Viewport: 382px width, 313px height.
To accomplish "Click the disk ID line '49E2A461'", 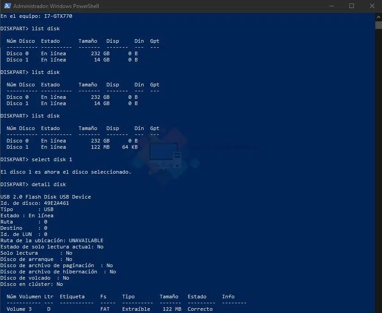I will (35, 203).
